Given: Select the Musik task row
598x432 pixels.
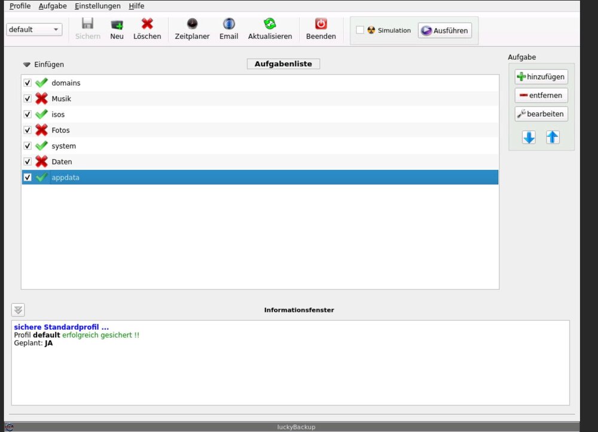Looking at the screenshot, I should (x=260, y=99).
